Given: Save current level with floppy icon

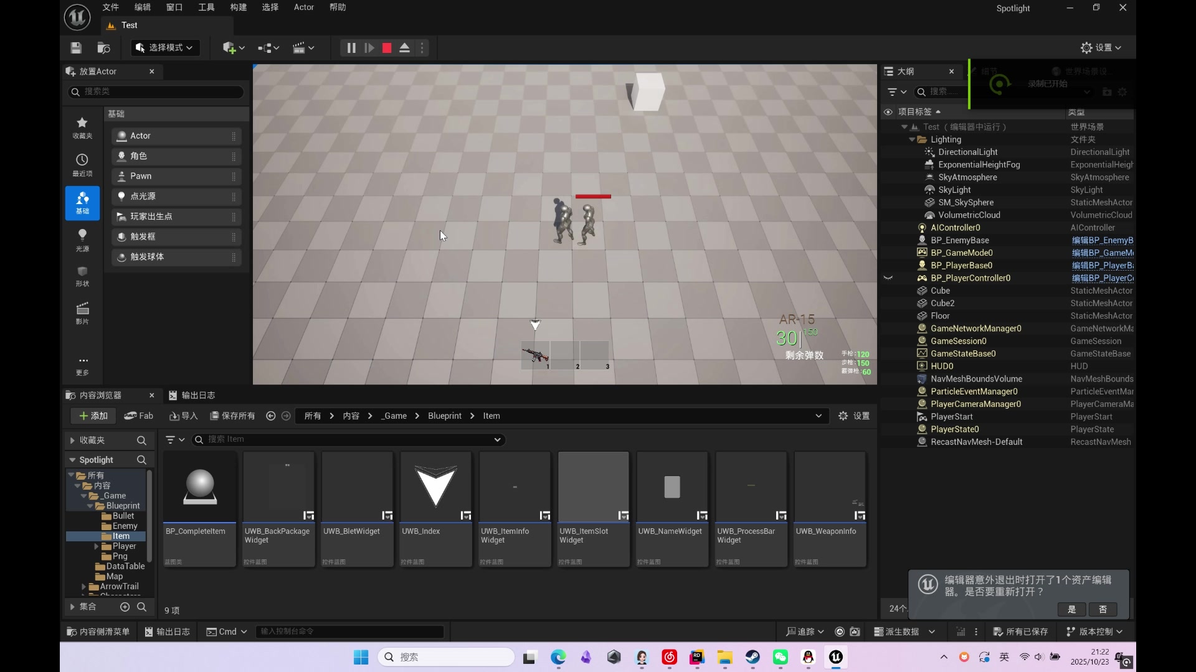Looking at the screenshot, I should (x=76, y=48).
